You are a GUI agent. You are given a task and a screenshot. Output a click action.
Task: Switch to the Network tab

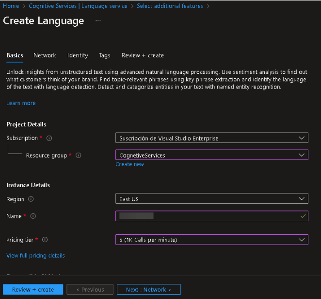pos(45,55)
